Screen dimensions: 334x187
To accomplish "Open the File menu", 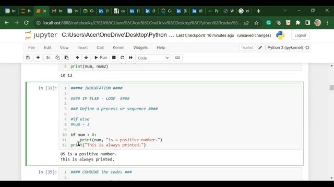I will point(31,47).
